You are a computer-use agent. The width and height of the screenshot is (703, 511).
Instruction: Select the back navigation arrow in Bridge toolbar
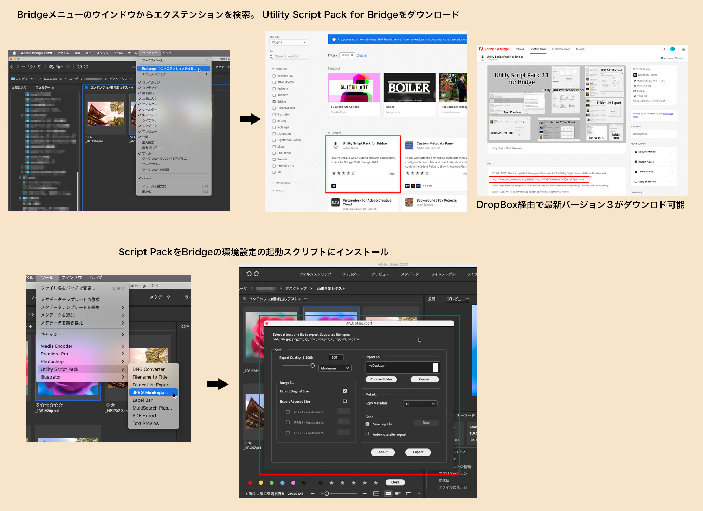pyautogui.click(x=12, y=66)
